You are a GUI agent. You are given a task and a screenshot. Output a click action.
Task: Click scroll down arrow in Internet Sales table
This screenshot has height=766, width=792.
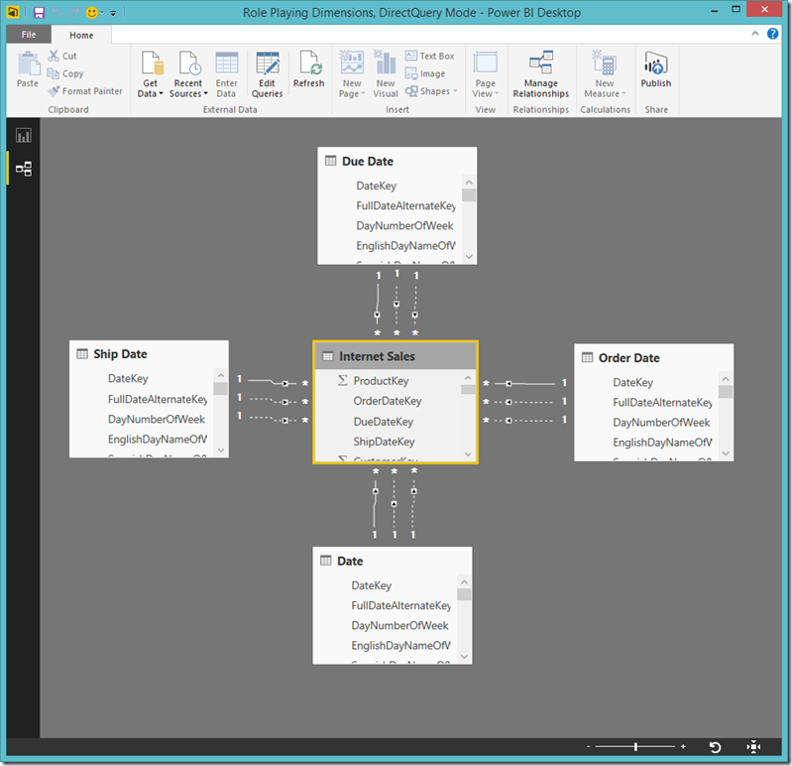(x=468, y=454)
